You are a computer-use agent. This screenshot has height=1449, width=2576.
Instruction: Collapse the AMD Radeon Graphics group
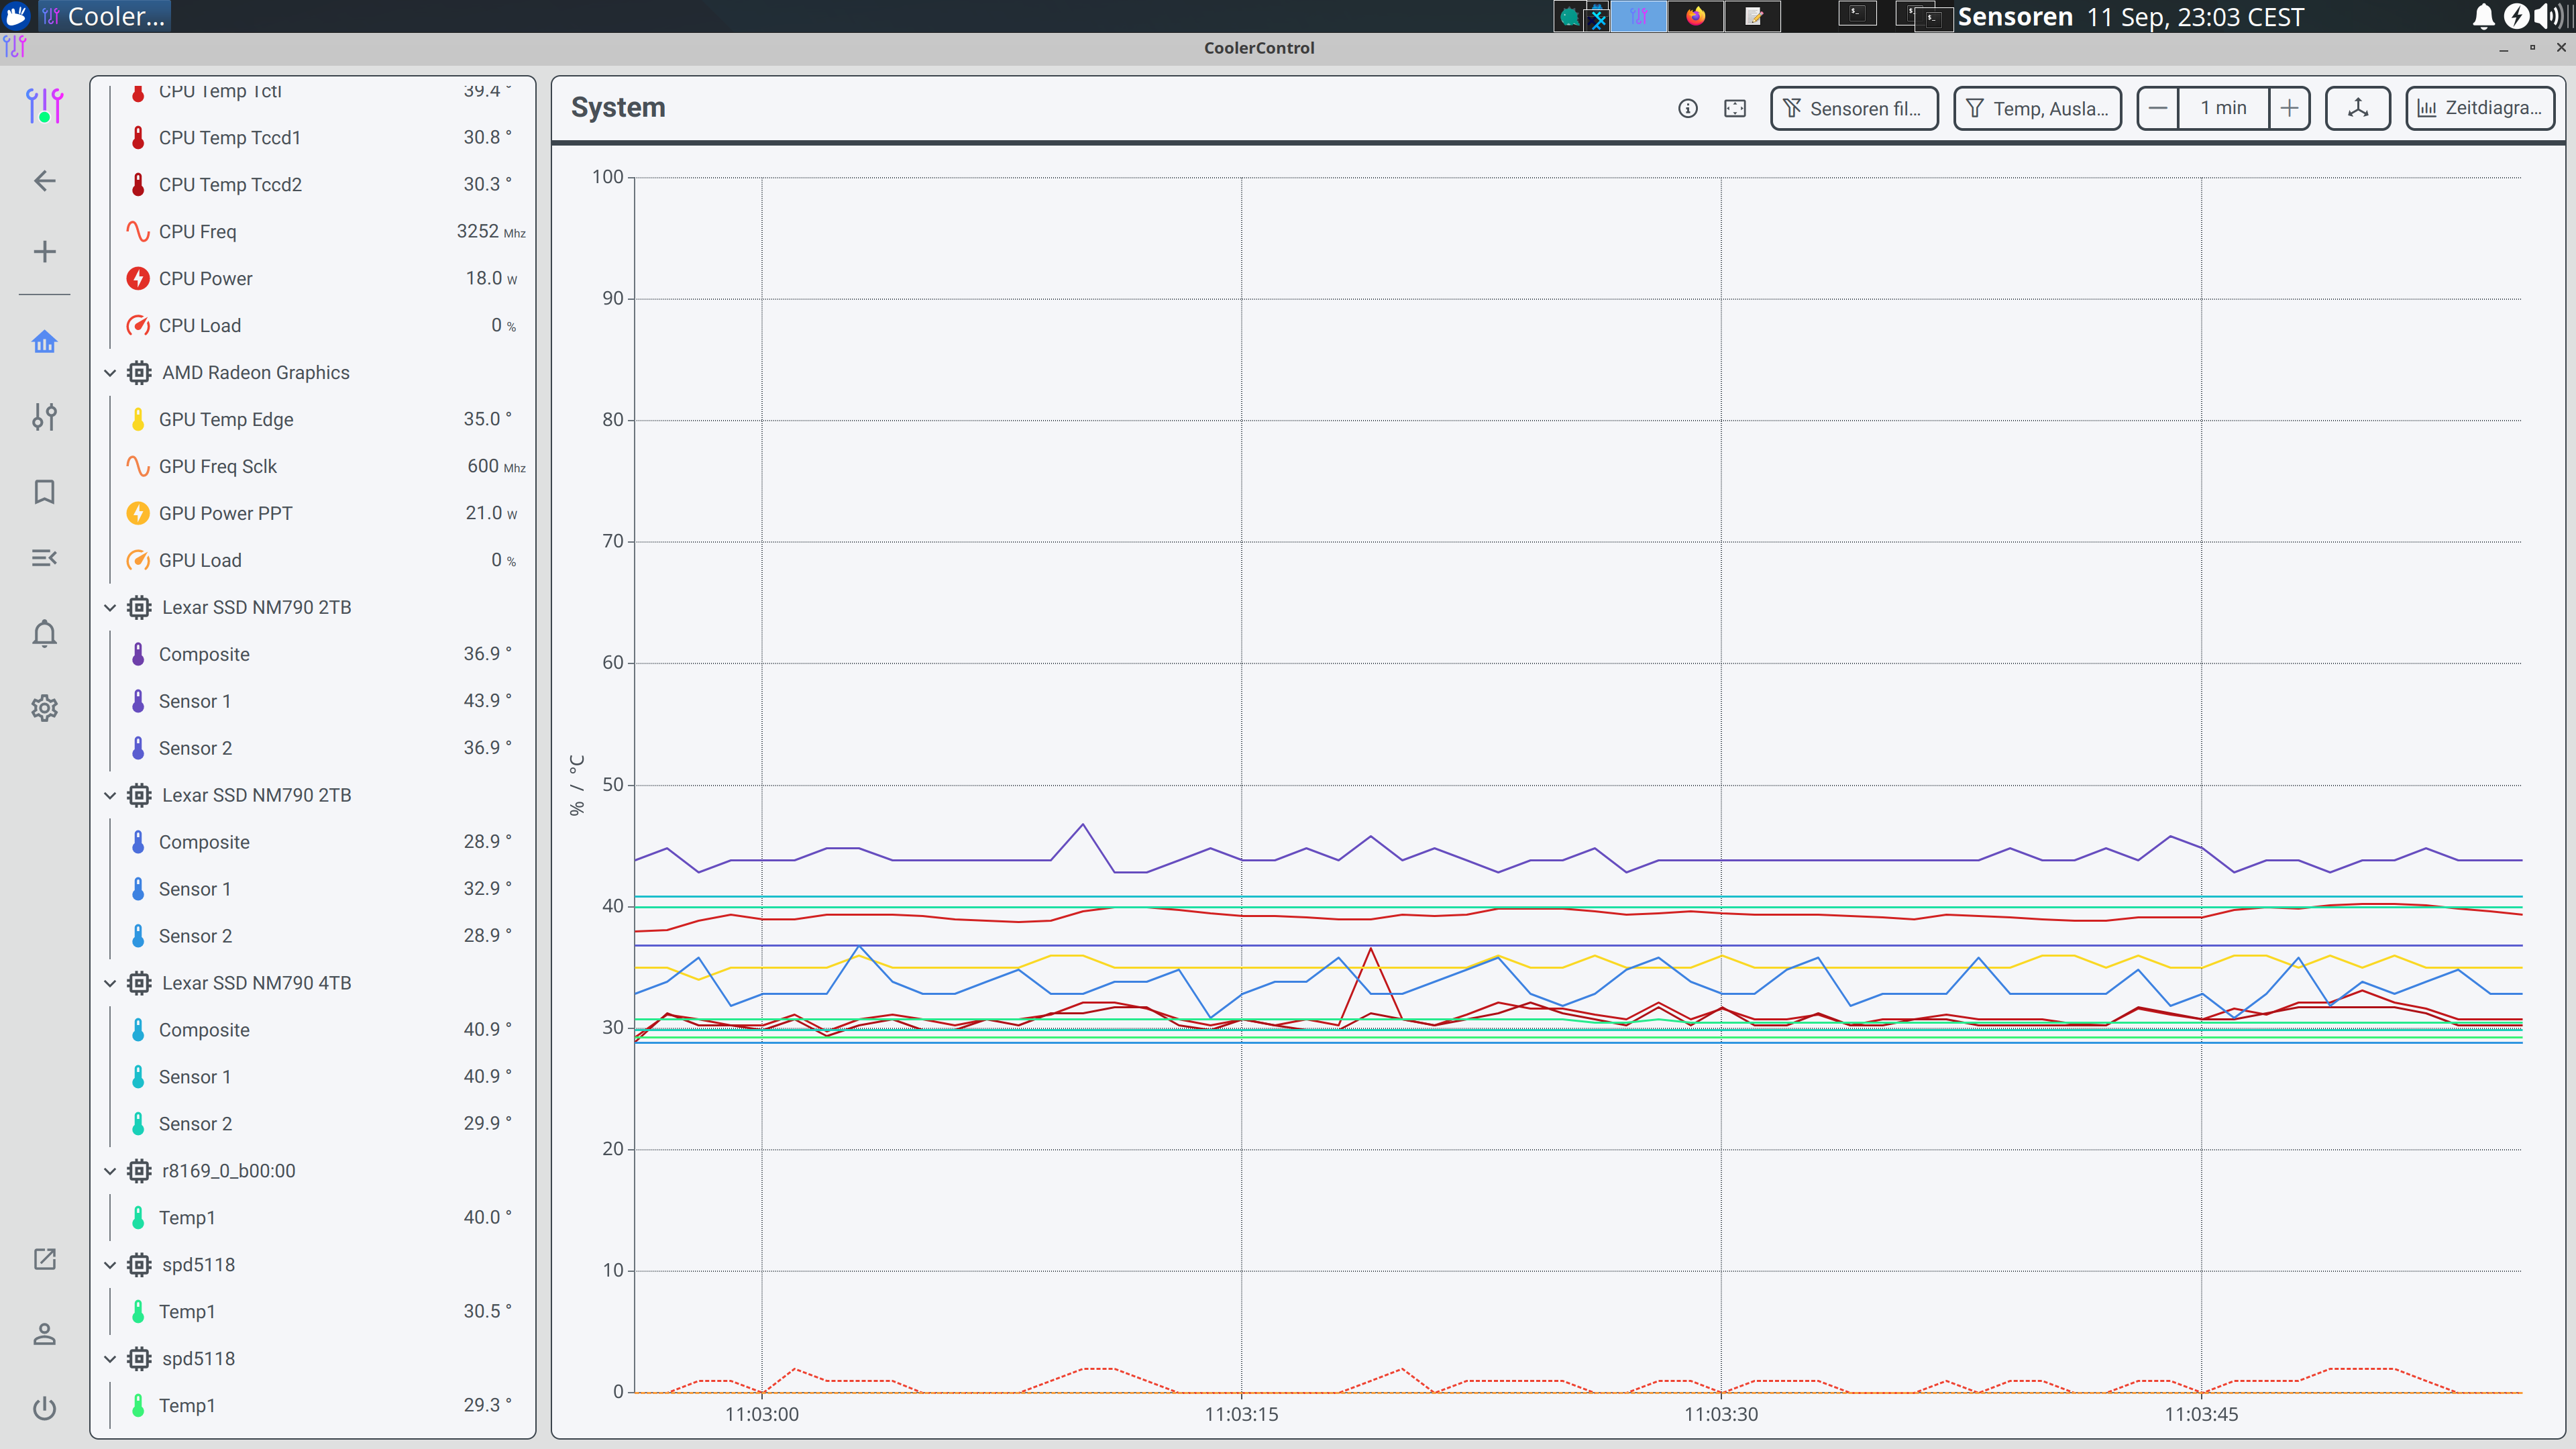[110, 372]
